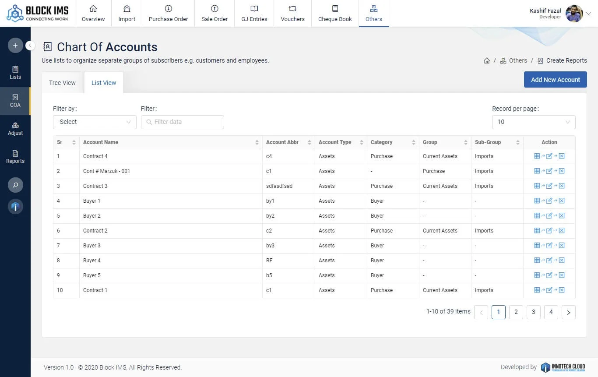
Task: Open the Filter by dropdown
Action: click(95, 122)
